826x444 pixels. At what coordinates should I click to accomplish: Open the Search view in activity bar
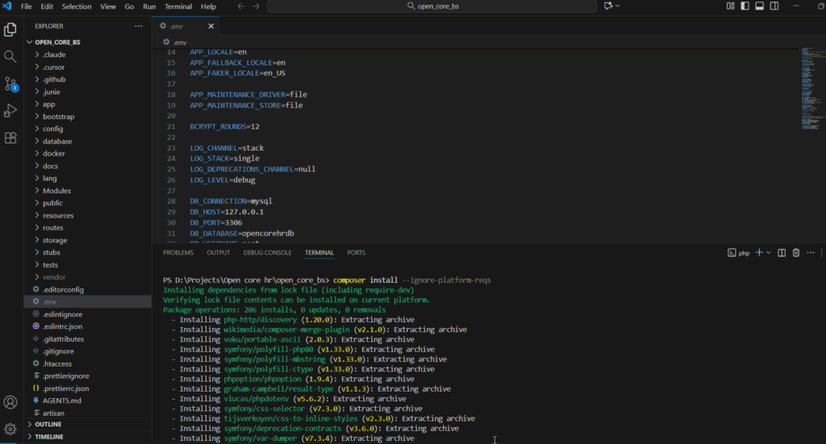click(x=10, y=56)
